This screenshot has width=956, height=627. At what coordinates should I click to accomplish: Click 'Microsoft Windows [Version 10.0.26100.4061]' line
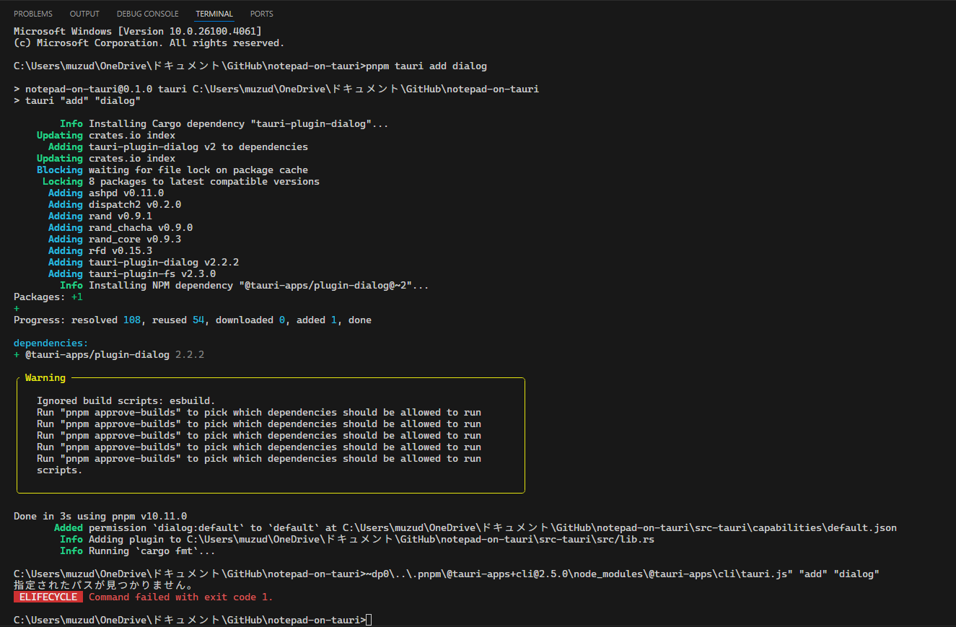[x=138, y=32]
